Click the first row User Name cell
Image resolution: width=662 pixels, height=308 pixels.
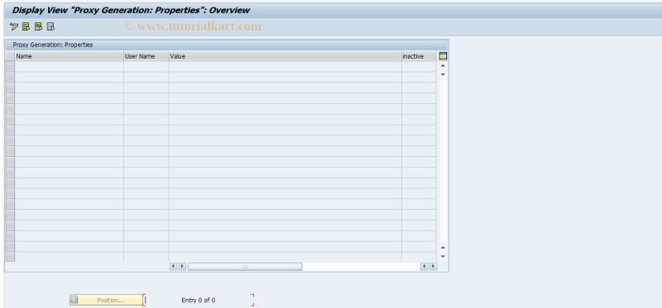(x=146, y=67)
